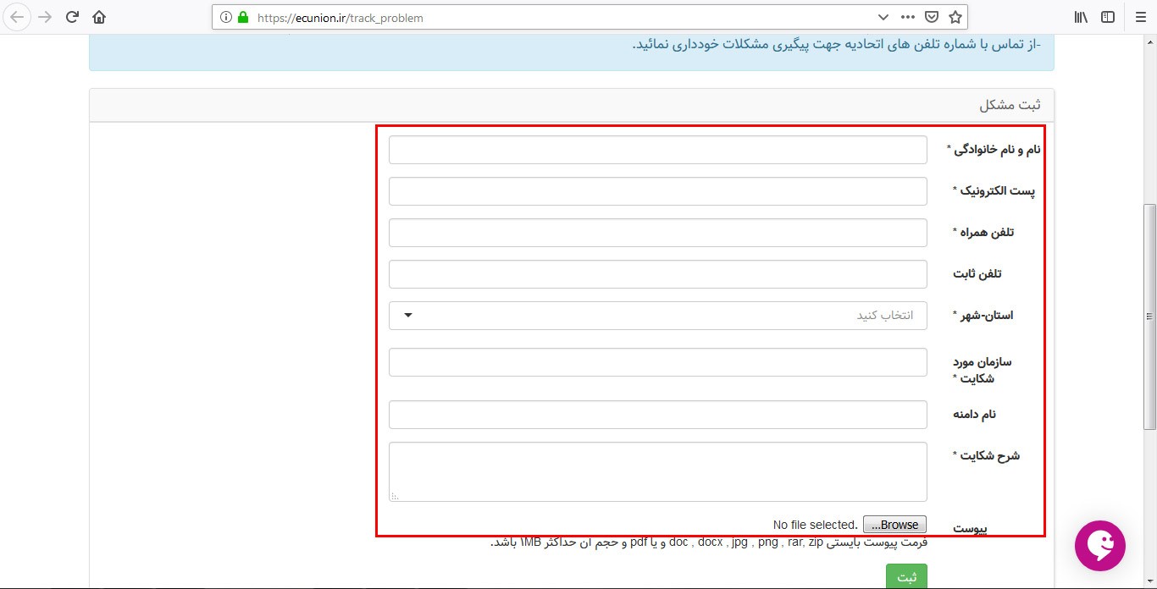This screenshot has width=1157, height=589.
Task: Click the پست الکترونیک email field
Action: click(657, 191)
